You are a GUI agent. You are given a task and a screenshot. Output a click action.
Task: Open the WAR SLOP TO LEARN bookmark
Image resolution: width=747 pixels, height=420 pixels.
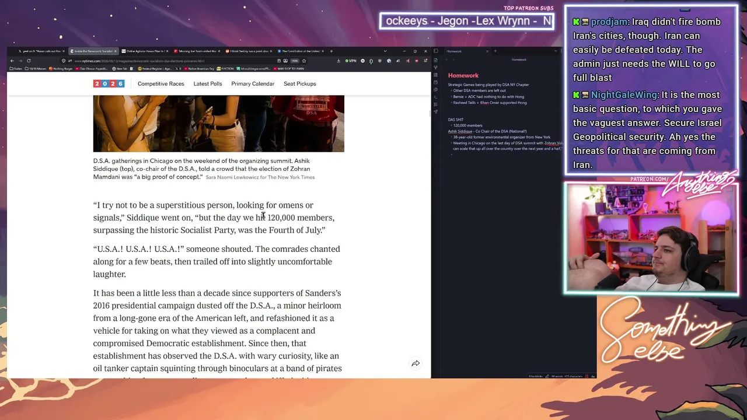[x=288, y=69]
